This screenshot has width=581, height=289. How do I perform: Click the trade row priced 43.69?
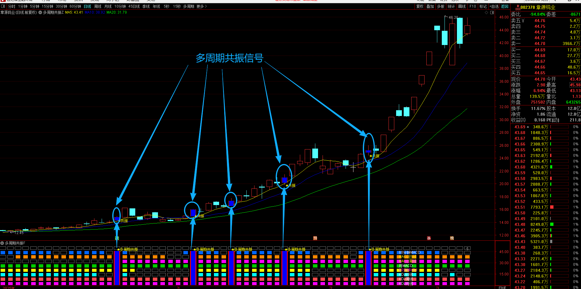click(546, 127)
